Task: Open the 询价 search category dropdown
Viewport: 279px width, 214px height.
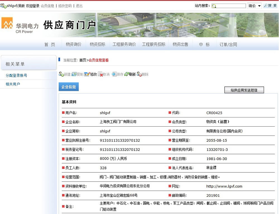Action: pos(254,6)
